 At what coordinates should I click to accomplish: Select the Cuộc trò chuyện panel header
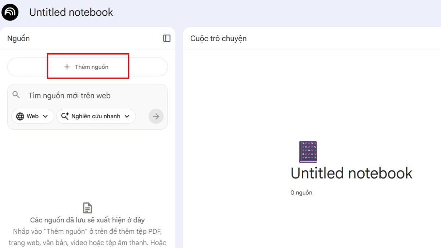[218, 38]
